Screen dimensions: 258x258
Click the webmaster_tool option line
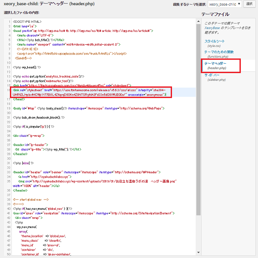[x=43, y=81]
